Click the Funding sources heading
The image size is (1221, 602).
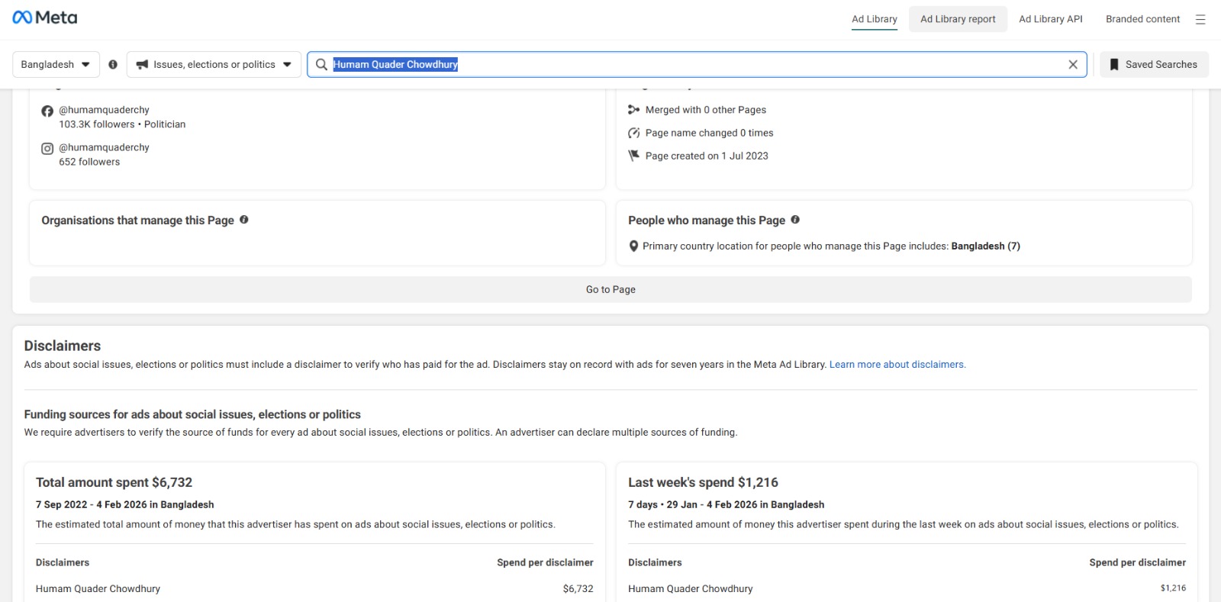(x=192, y=414)
